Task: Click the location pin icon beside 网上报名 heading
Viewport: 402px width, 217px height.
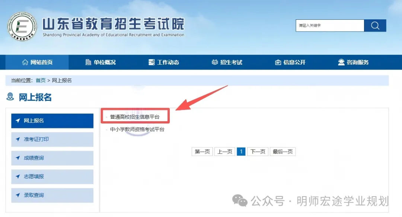Action: [10, 97]
